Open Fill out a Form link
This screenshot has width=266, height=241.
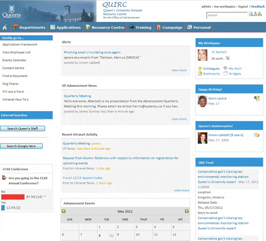[13, 92]
